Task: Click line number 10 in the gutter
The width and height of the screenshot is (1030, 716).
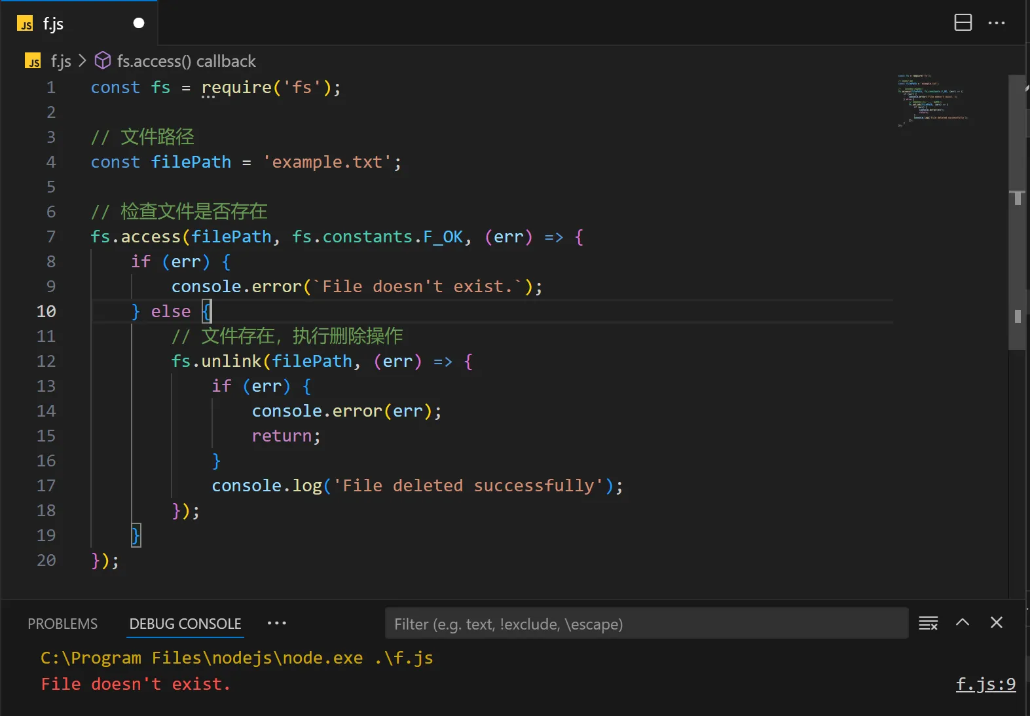Action: pos(46,311)
